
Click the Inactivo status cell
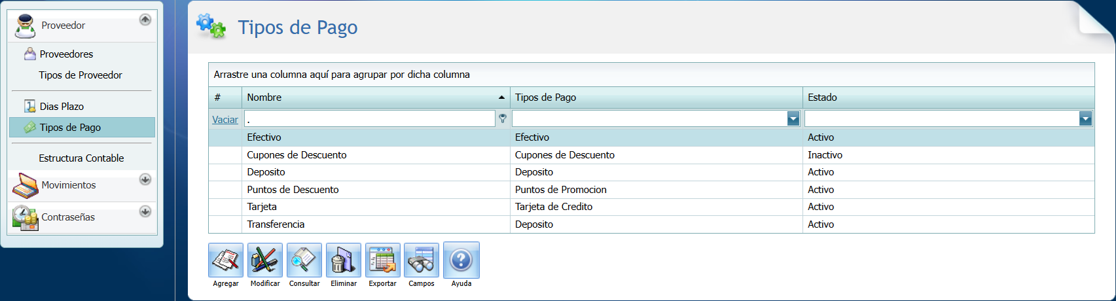(948, 155)
